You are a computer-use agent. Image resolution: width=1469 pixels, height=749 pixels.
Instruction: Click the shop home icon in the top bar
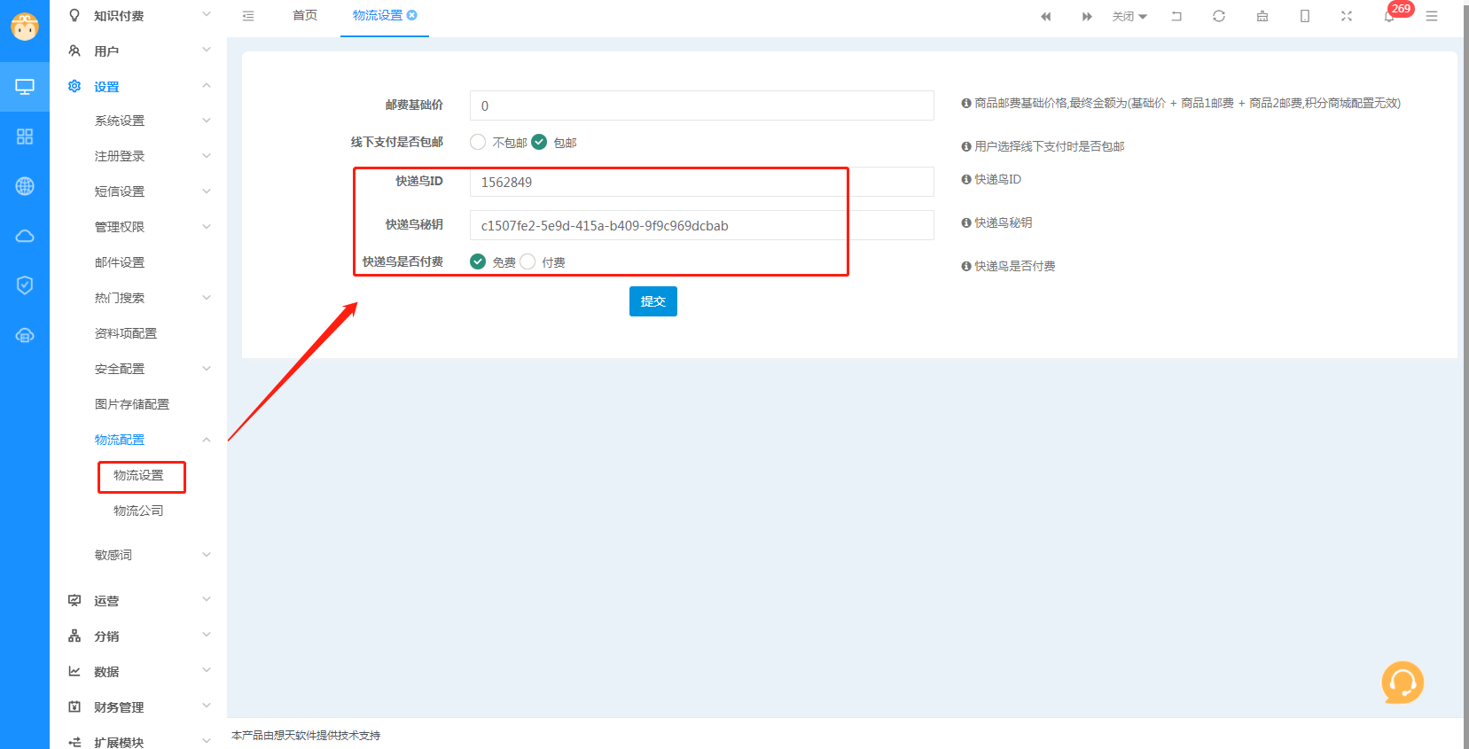pyautogui.click(x=1262, y=16)
